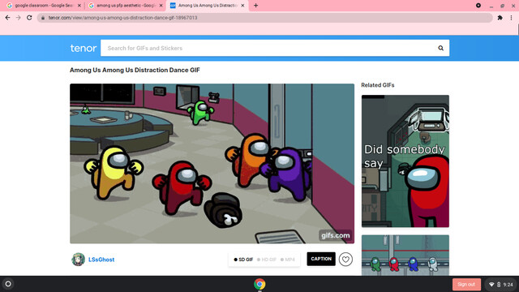Click the browser back arrow

pos(7,18)
